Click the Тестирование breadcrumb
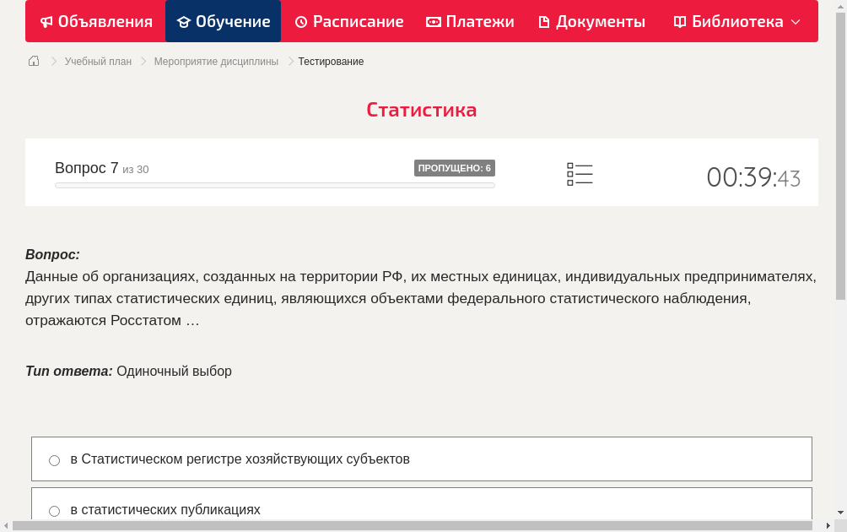The height and width of the screenshot is (532, 847). (329, 61)
